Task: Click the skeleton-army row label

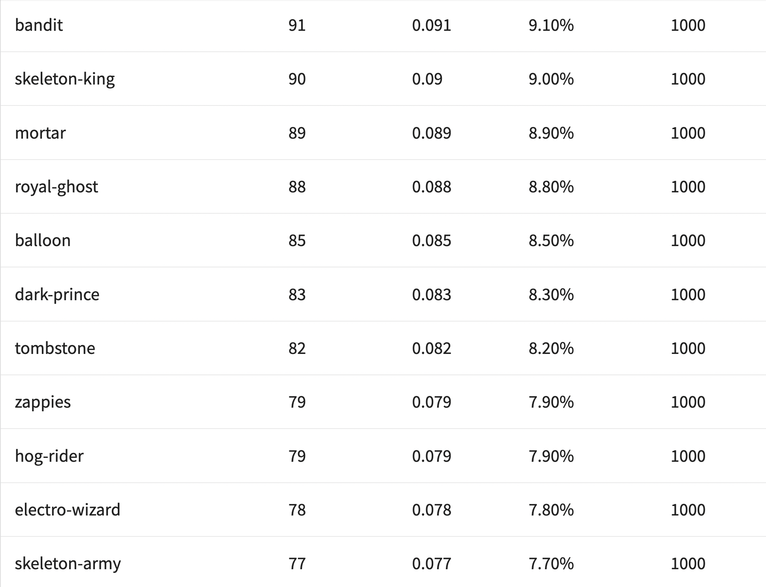Action: coord(68,564)
